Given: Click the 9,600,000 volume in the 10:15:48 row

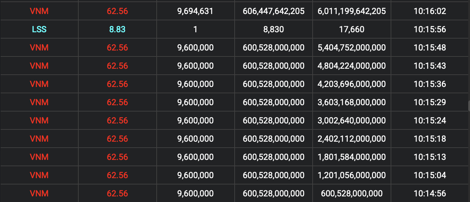Looking at the screenshot, I should 195,48.
